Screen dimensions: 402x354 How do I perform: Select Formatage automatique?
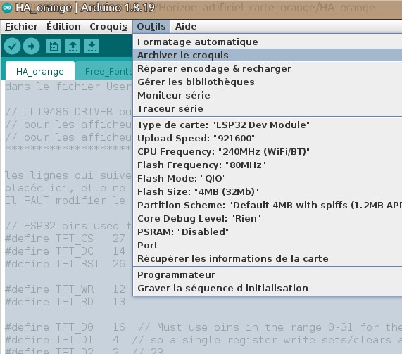268,42
